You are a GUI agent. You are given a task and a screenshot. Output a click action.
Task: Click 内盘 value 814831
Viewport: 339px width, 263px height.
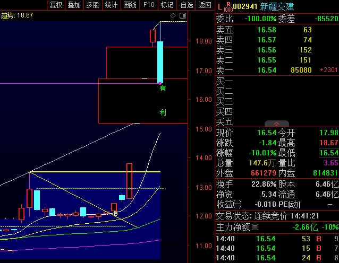(325, 173)
